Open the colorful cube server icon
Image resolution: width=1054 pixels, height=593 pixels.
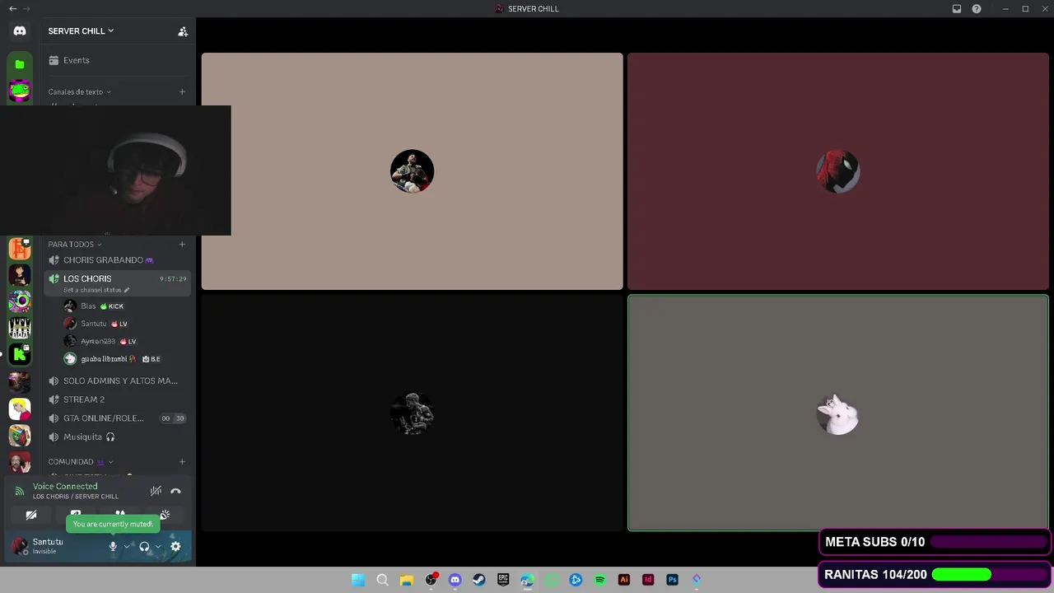[20, 435]
